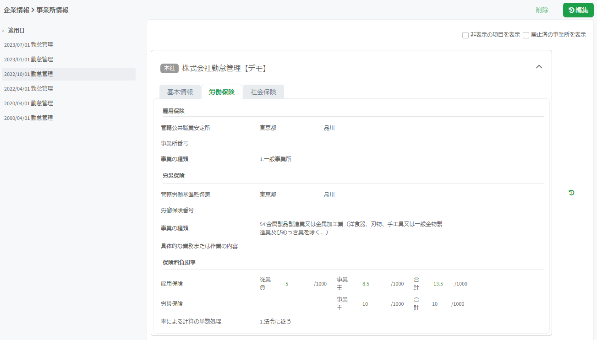Viewport: 597px width, 340px height.
Task: Click 品川 in the 管轄労働基準監督署 row
Action: [x=329, y=195]
